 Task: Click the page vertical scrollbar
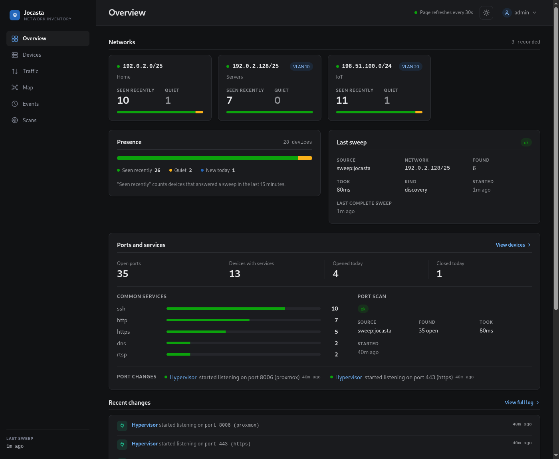coord(556,158)
